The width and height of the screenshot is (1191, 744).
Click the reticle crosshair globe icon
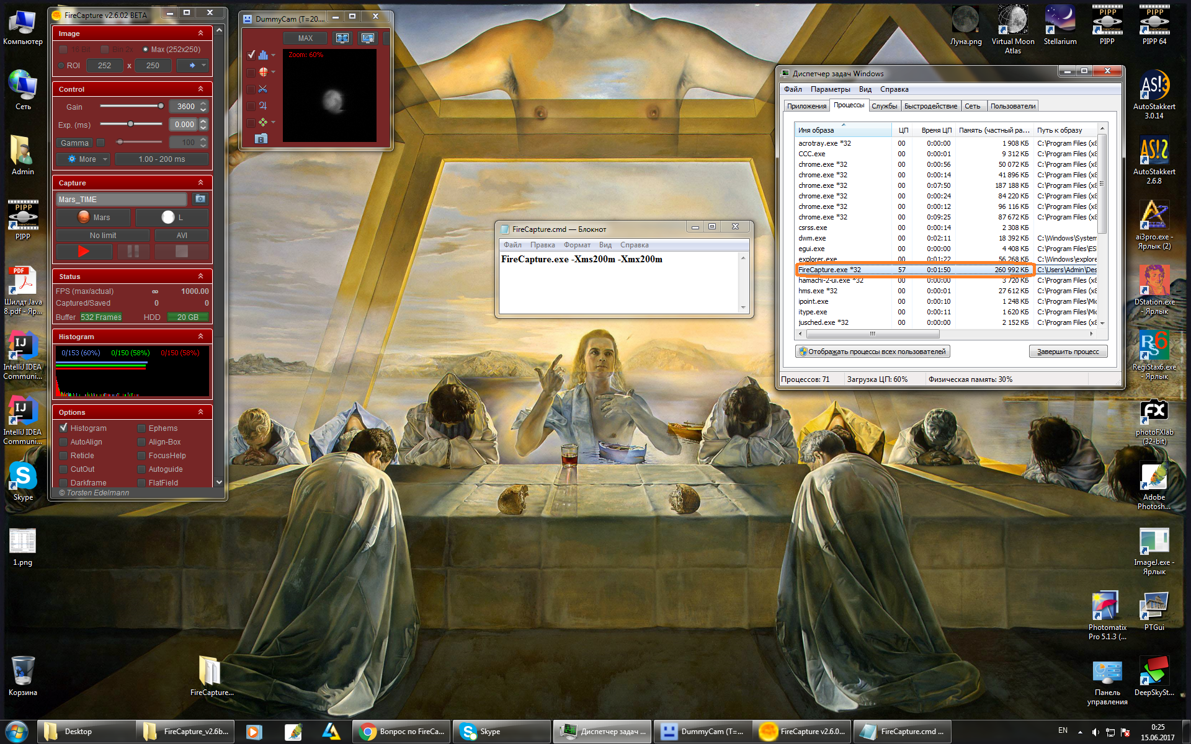tap(263, 72)
